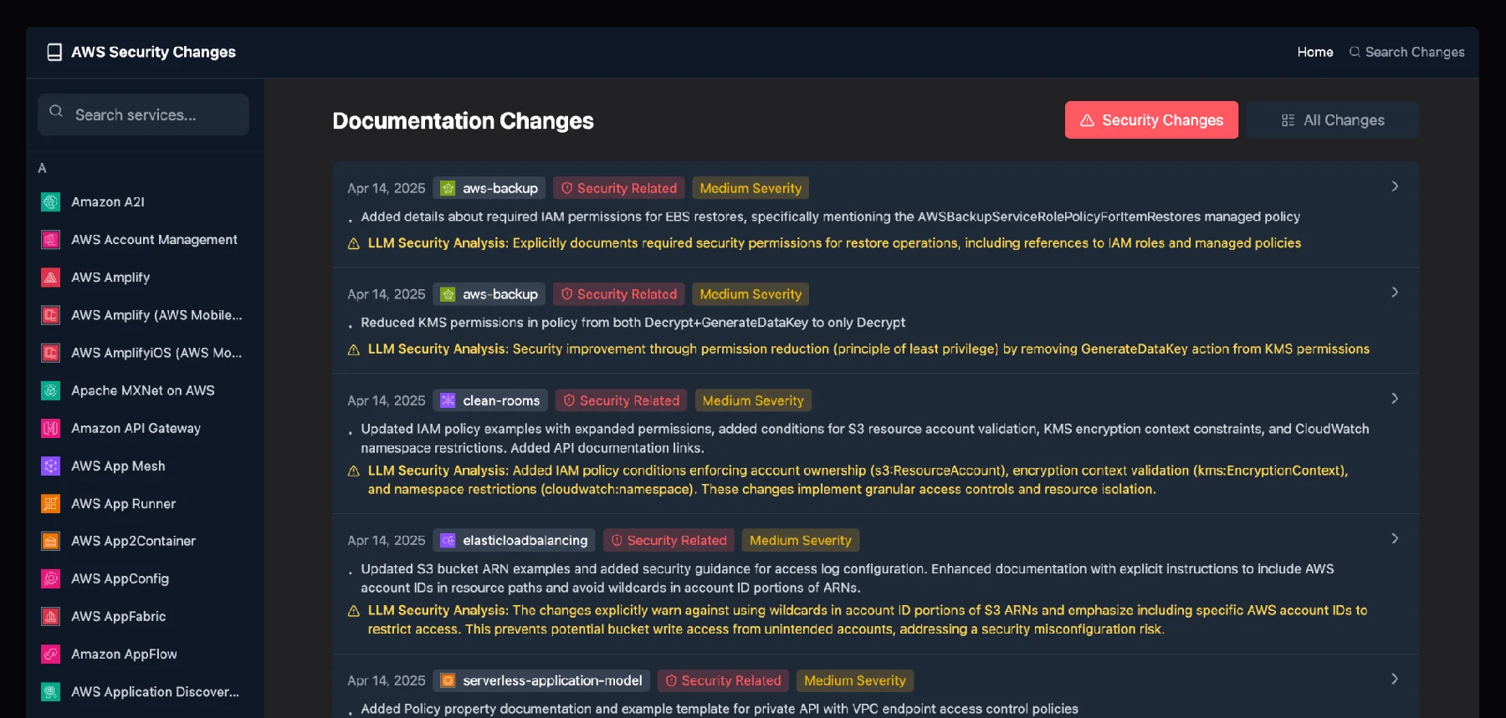
Task: Click the warning icon beside the KMS GenerateDataKey analysis
Action: click(354, 349)
